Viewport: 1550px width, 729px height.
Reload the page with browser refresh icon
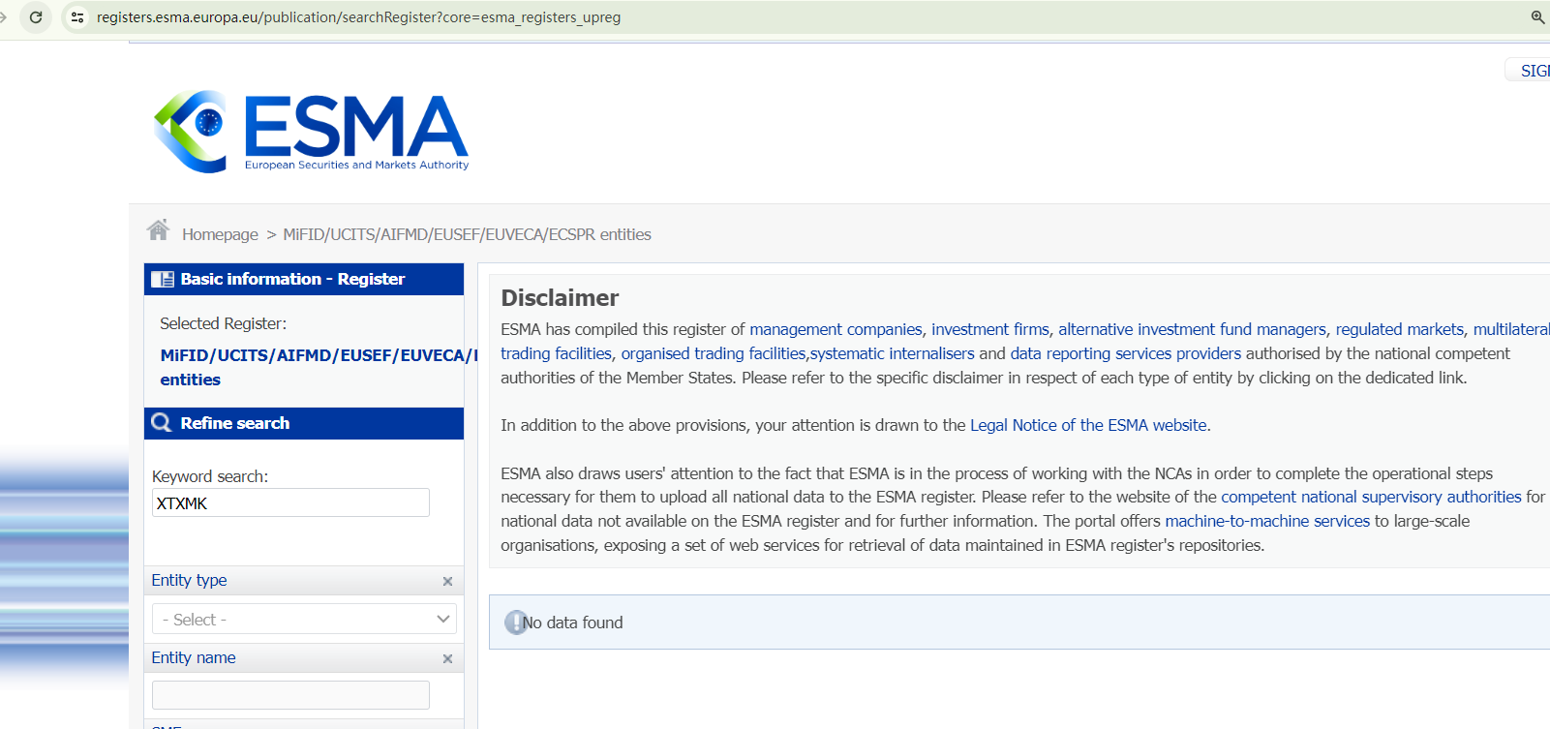pyautogui.click(x=36, y=17)
